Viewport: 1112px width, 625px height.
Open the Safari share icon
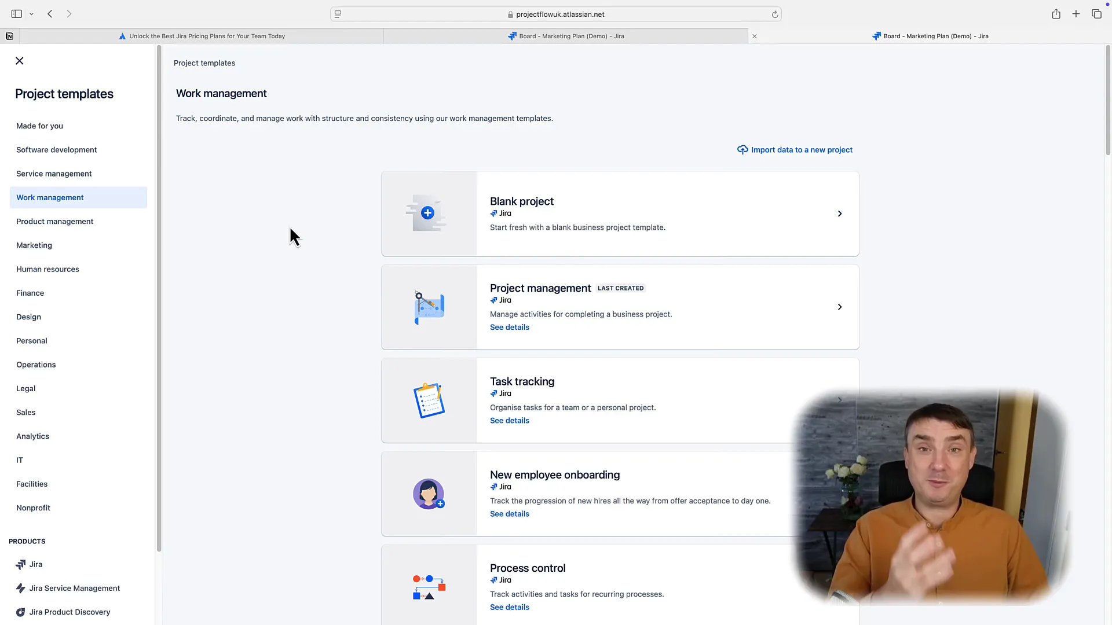1056,14
